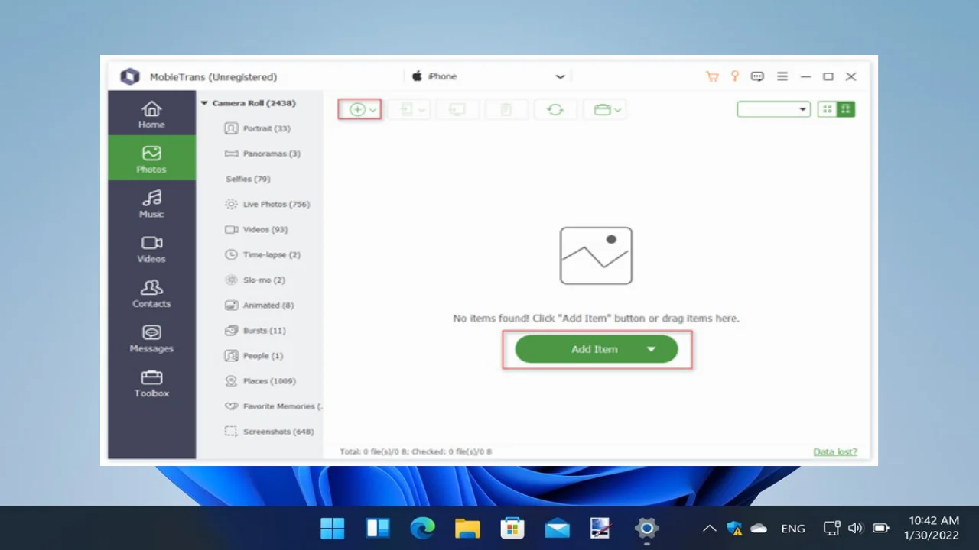The width and height of the screenshot is (979, 550).
Task: Click the delete trash toolbar icon
Action: [x=506, y=109]
